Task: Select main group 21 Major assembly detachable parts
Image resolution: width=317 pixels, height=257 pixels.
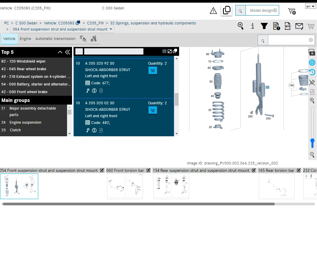Action: point(33,111)
